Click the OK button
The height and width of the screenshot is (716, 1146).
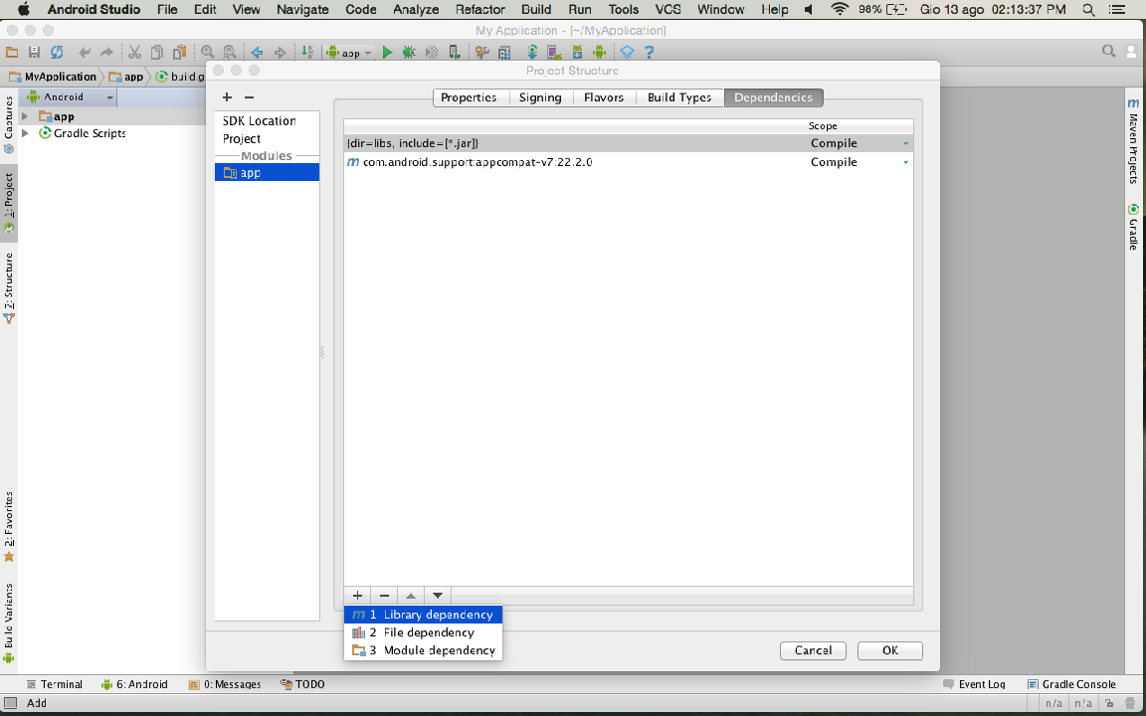point(890,650)
